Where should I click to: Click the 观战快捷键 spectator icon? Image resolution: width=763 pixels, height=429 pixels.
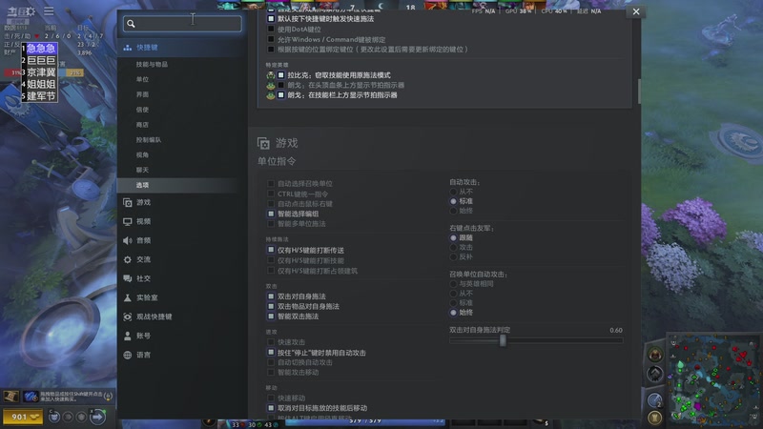click(128, 317)
